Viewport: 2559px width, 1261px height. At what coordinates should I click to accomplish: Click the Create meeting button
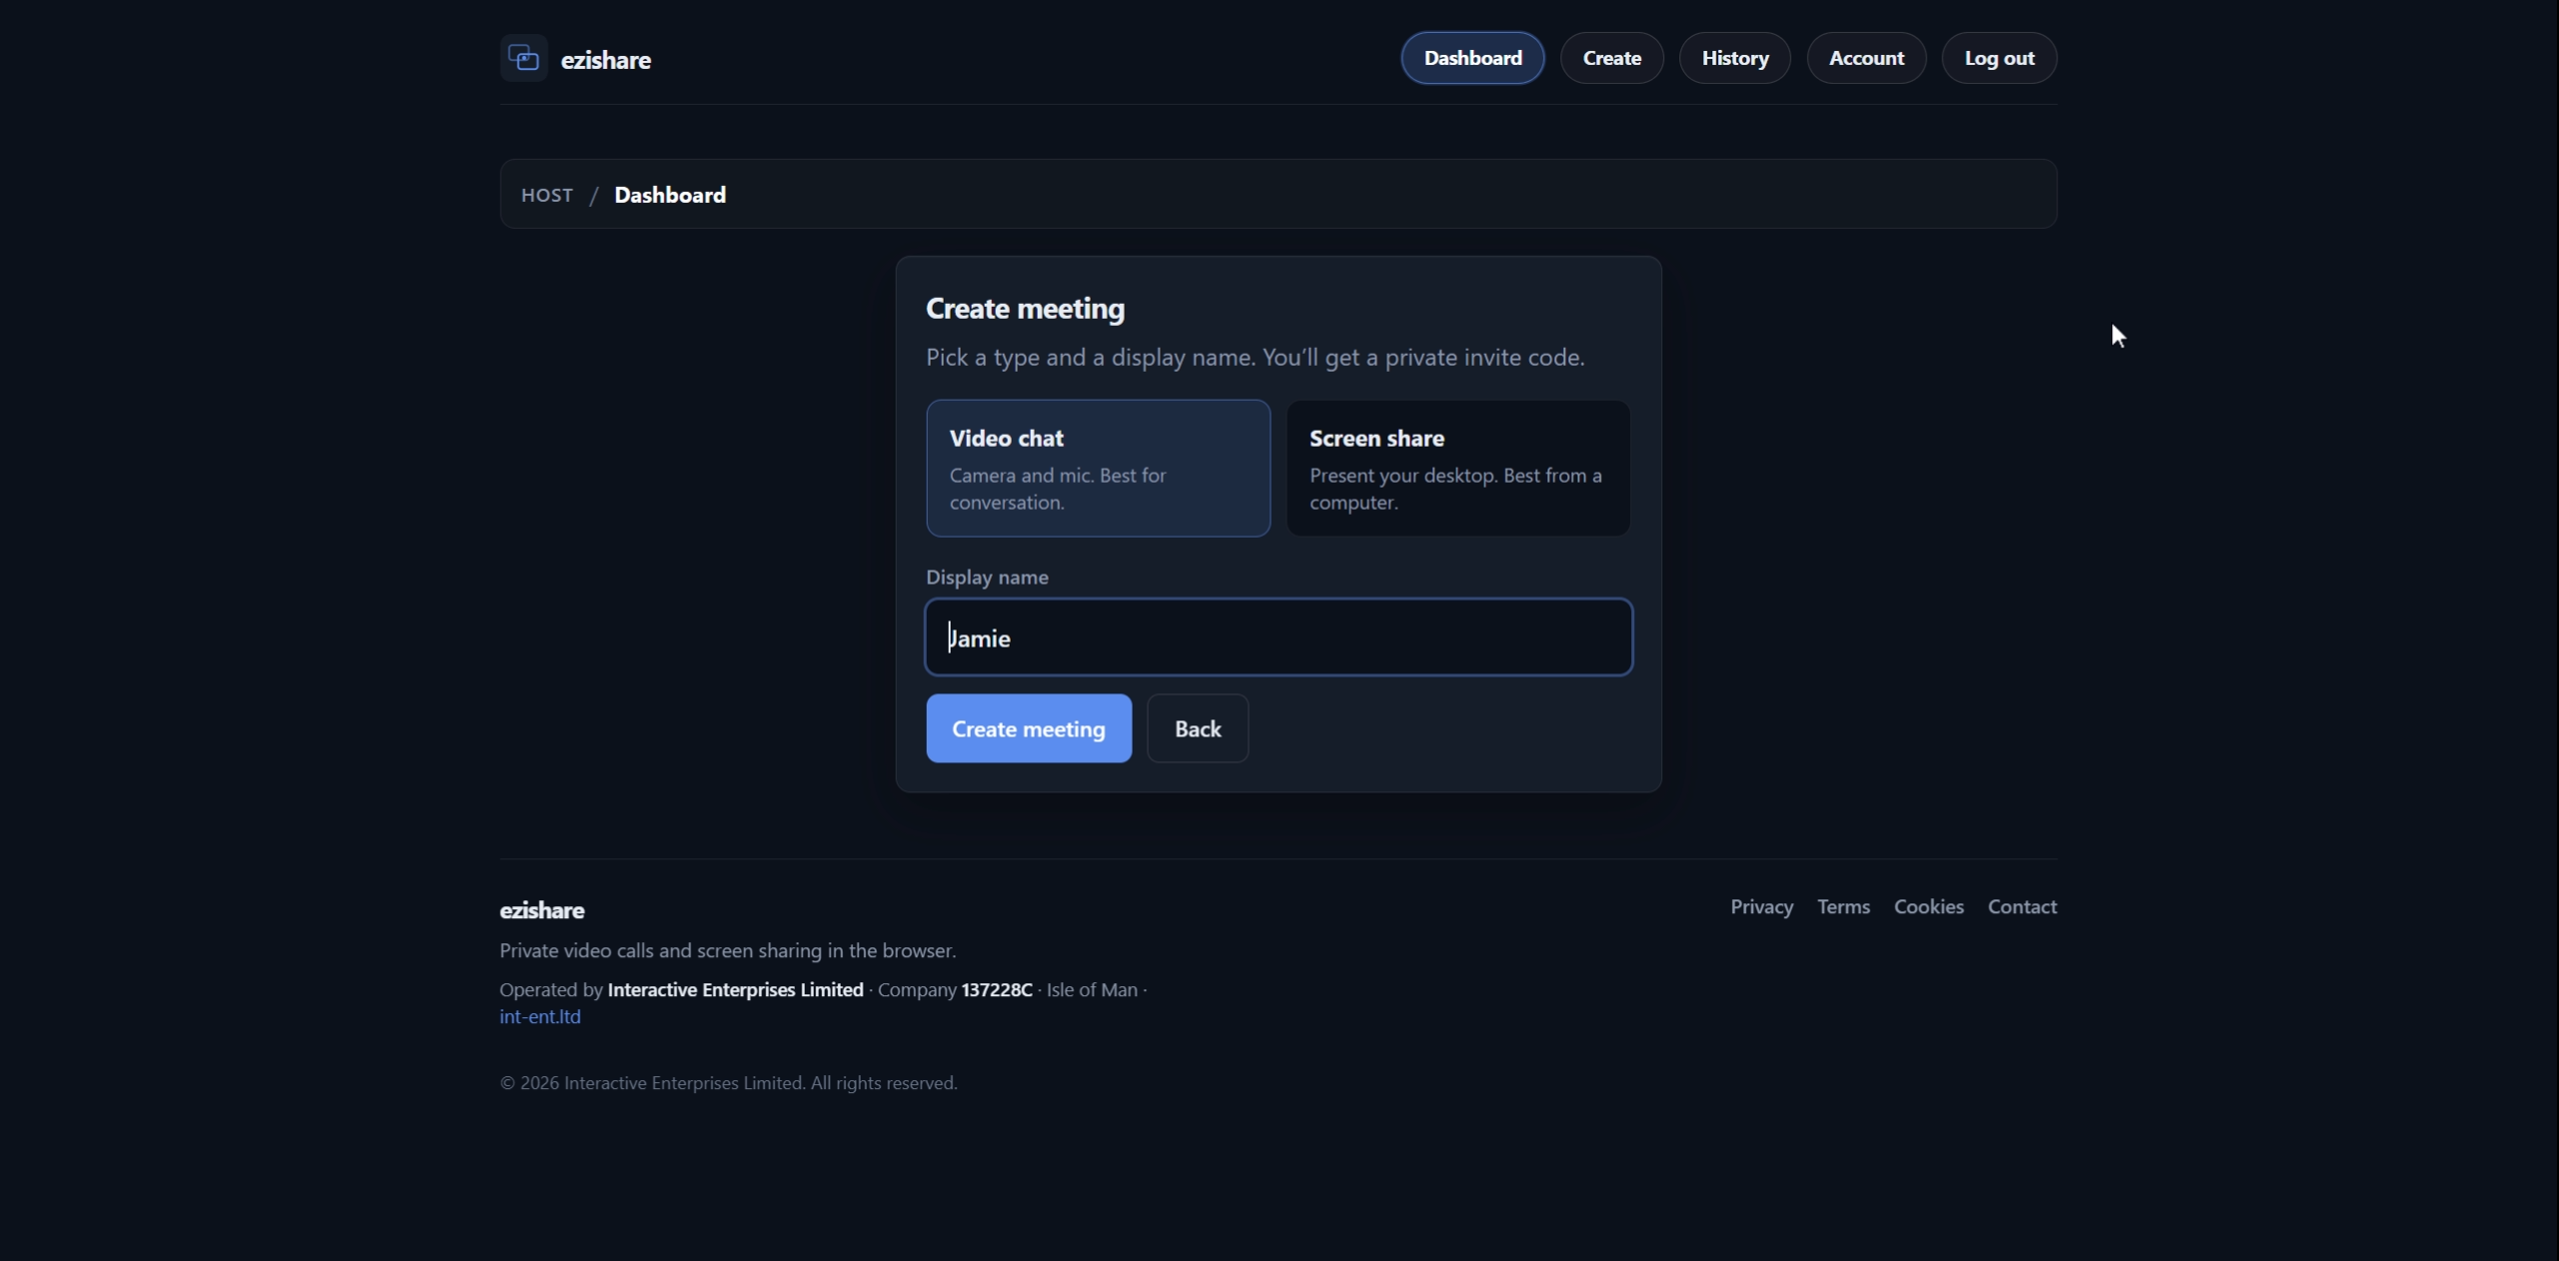(1029, 728)
